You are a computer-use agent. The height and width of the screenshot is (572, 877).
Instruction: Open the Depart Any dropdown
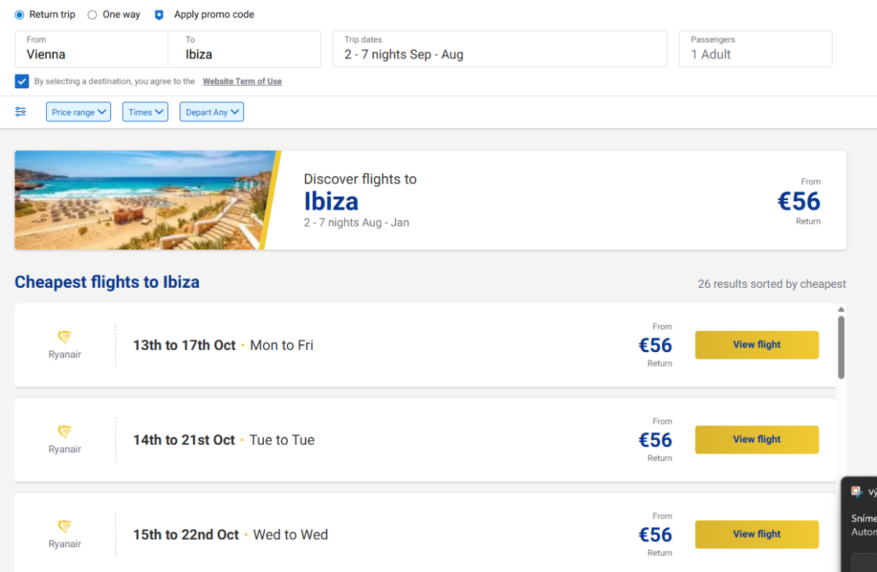211,112
